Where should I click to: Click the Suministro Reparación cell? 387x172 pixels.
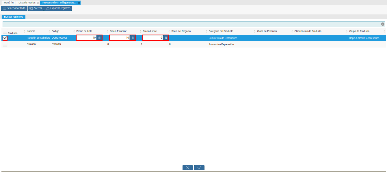point(221,44)
